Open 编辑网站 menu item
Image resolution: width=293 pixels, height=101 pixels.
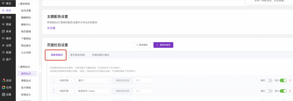pyautogui.click(x=26, y=18)
